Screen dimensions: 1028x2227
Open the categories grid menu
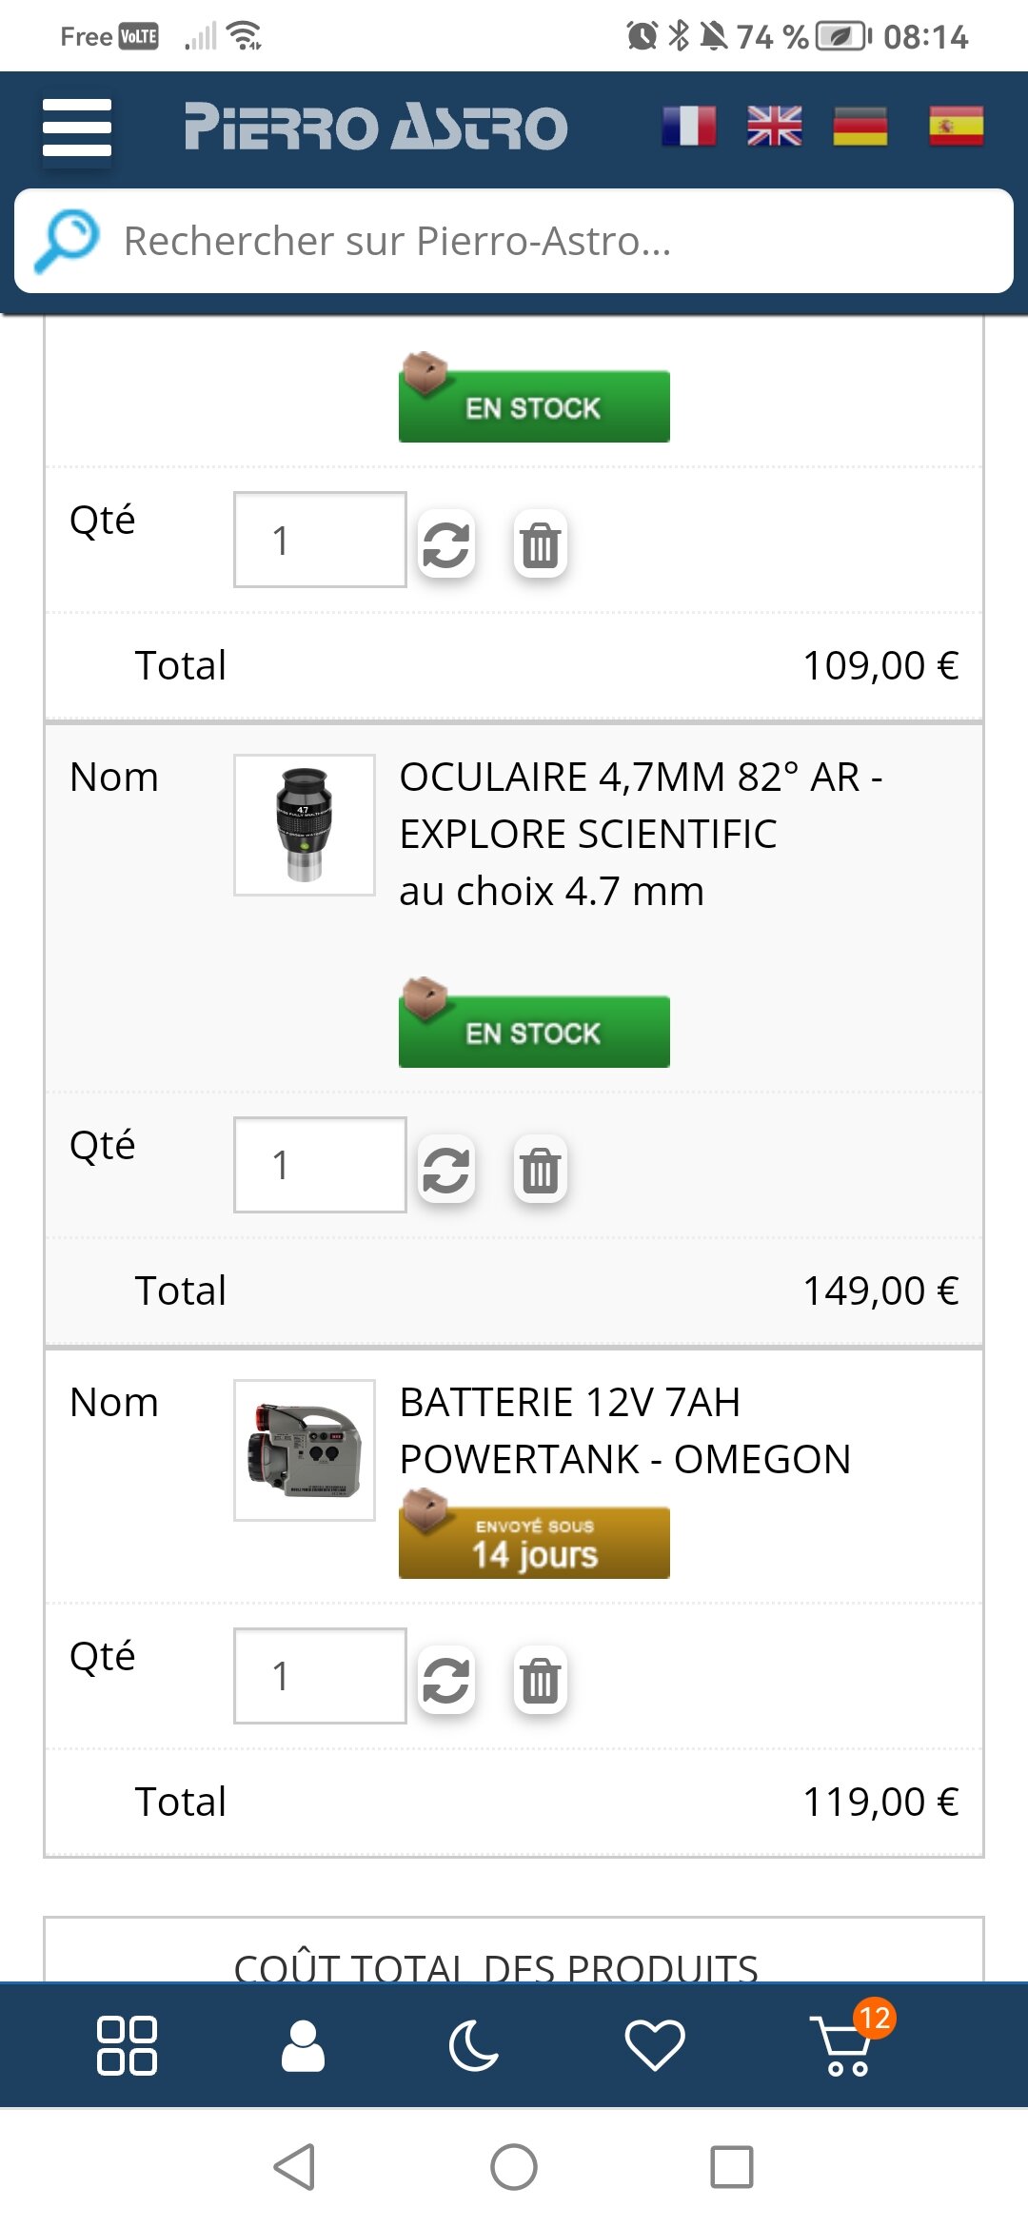(x=127, y=2045)
